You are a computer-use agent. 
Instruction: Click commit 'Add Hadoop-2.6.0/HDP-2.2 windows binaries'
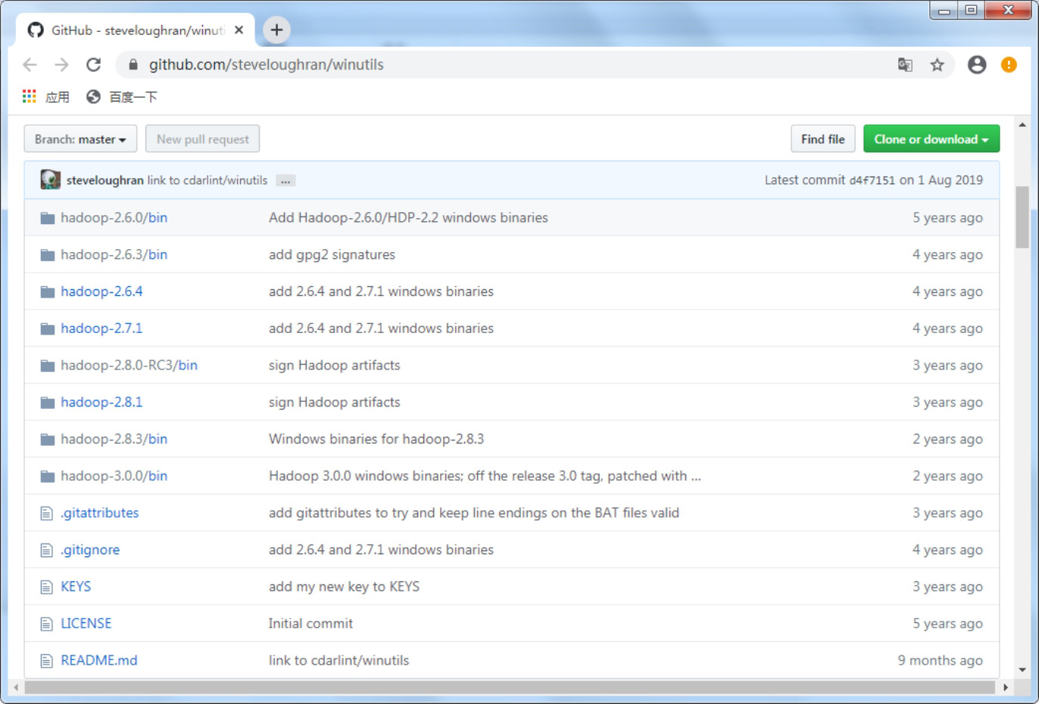408,218
